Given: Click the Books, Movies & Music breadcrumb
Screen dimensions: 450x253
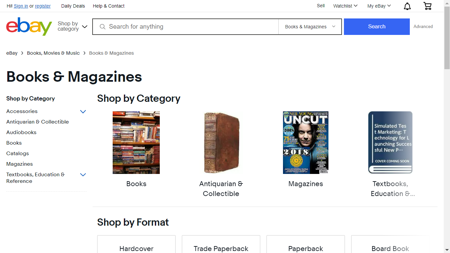Looking at the screenshot, I should pyautogui.click(x=53, y=53).
